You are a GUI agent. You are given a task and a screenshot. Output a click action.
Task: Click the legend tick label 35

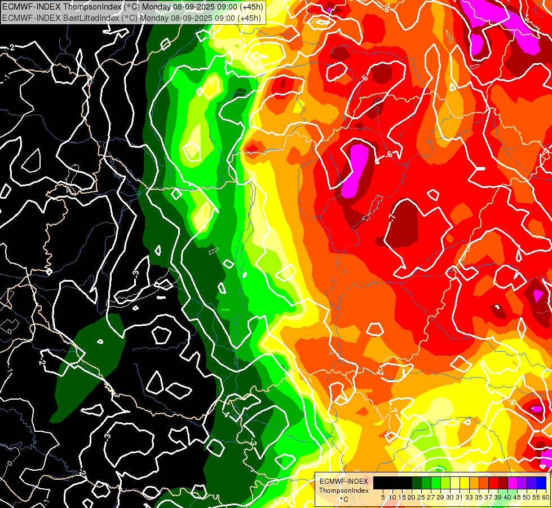tap(479, 497)
